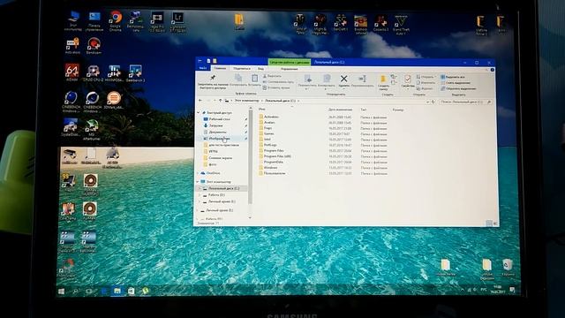Click Вырезать button in ribbon
The image size is (565, 318).
click(x=273, y=76)
